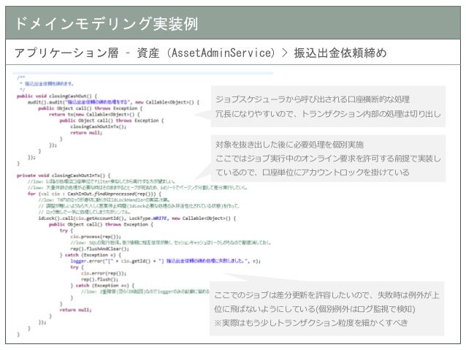
Task: Click the callout line starting ここでのジョブは差分更新
Action: [326, 295]
